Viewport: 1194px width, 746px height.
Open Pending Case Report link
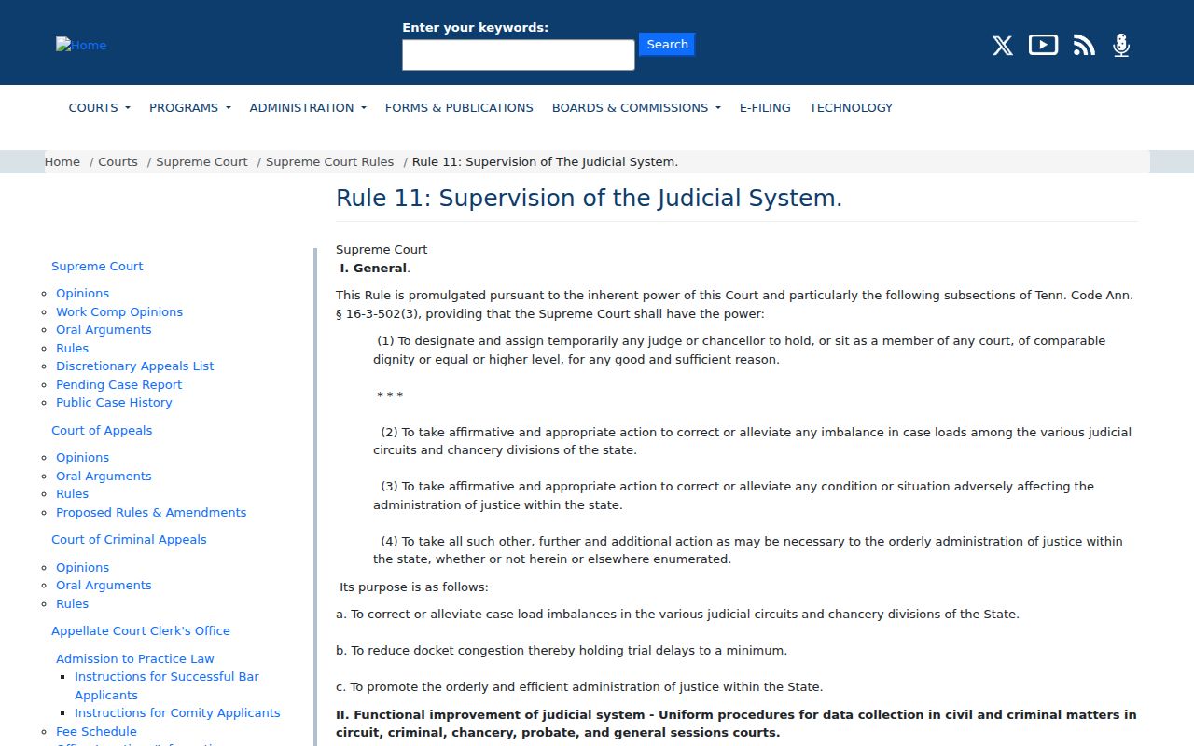point(119,385)
